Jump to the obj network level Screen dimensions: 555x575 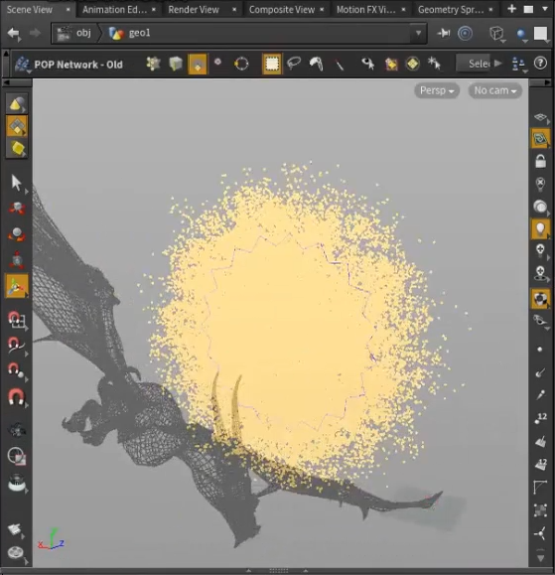tap(74, 33)
